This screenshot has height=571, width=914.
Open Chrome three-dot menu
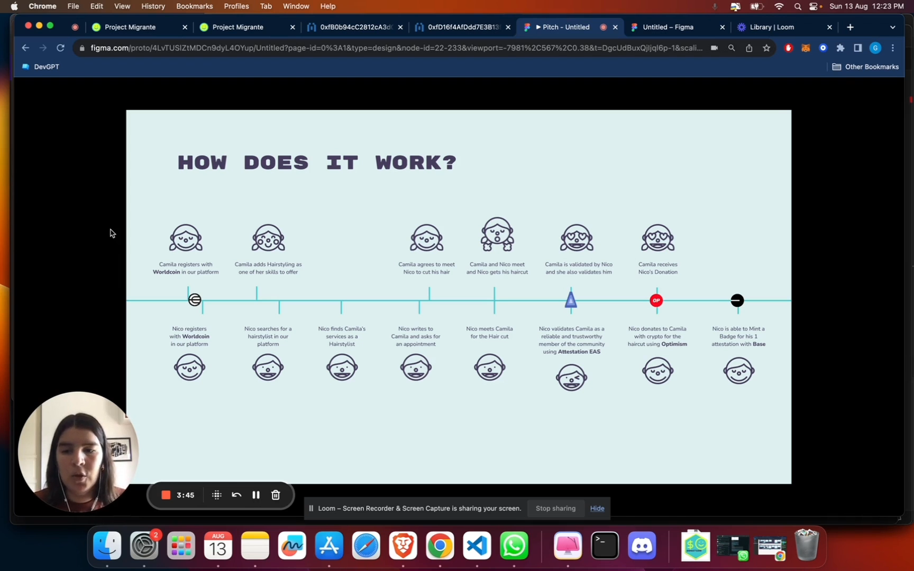(893, 48)
